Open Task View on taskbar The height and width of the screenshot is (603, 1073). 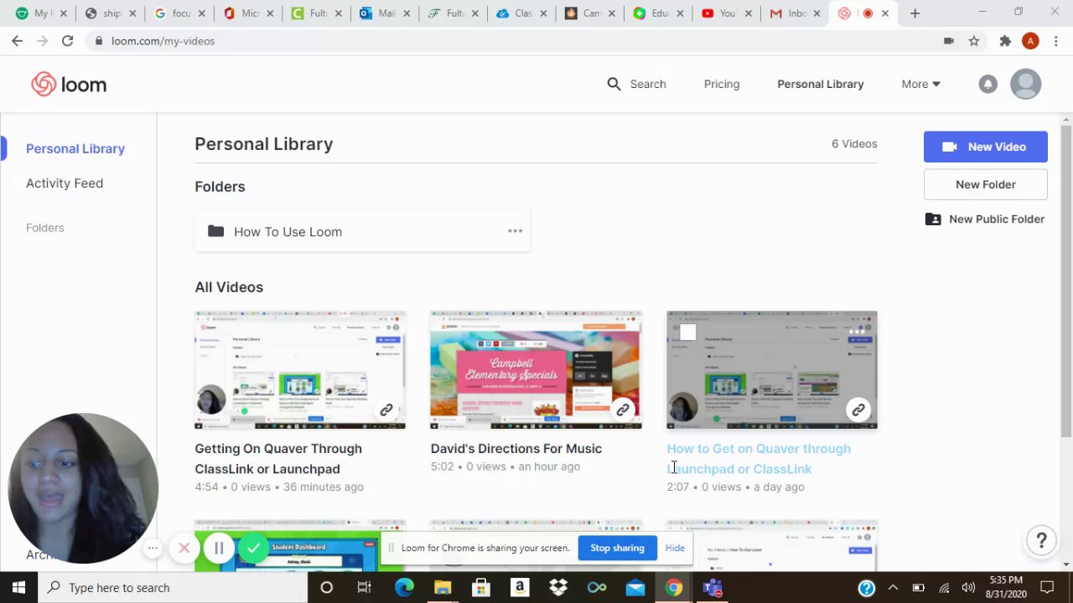[x=365, y=587]
